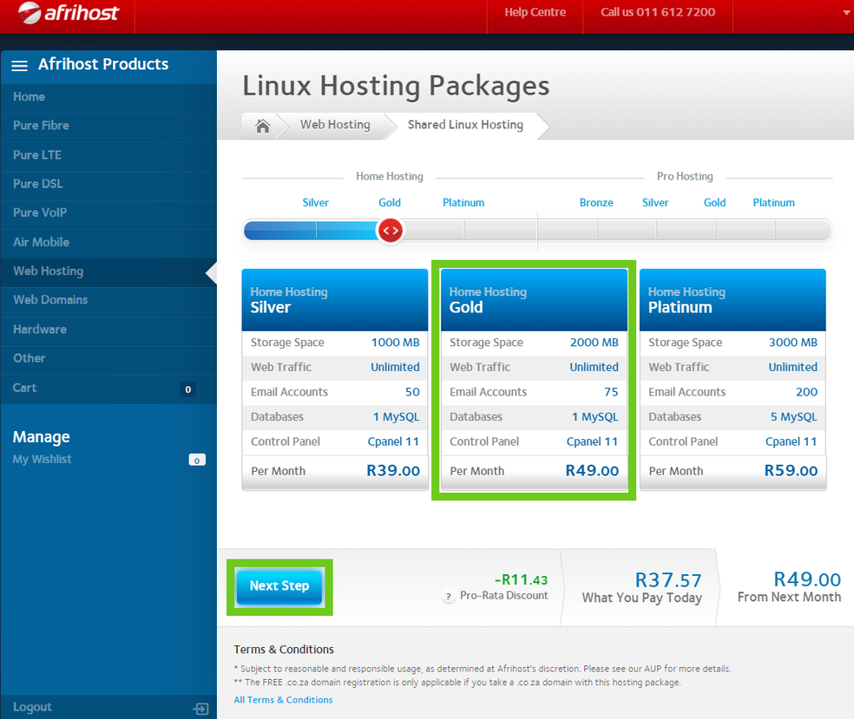Click the My Wishlist count badge
854x719 pixels.
point(197,460)
